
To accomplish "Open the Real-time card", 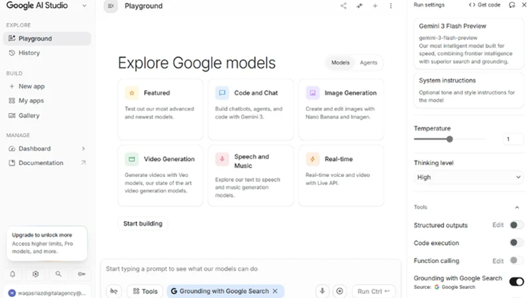I will pyautogui.click(x=341, y=175).
